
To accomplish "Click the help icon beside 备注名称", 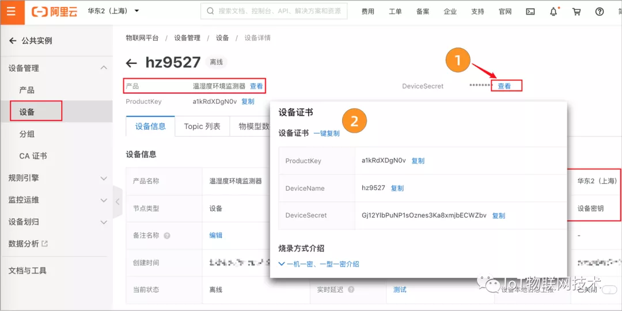I will tap(167, 236).
